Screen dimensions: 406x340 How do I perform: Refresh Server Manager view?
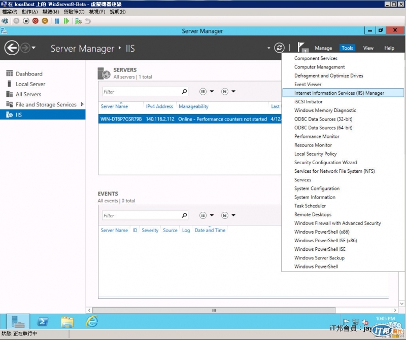pos(279,48)
